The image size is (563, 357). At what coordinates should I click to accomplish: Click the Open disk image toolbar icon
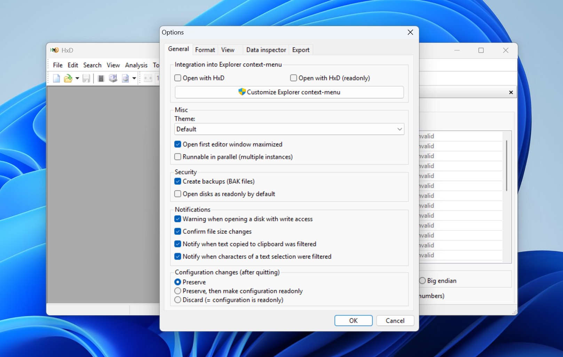pos(126,78)
